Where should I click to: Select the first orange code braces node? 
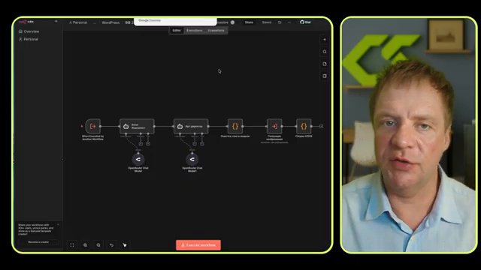point(235,126)
